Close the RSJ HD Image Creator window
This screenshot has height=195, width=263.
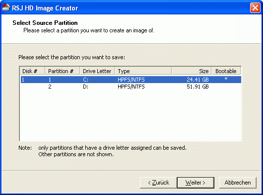[255, 8]
